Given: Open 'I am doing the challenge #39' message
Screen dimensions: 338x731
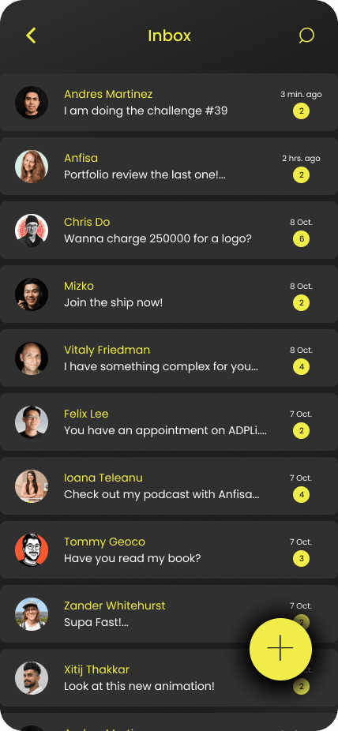Looking at the screenshot, I should [x=146, y=111].
